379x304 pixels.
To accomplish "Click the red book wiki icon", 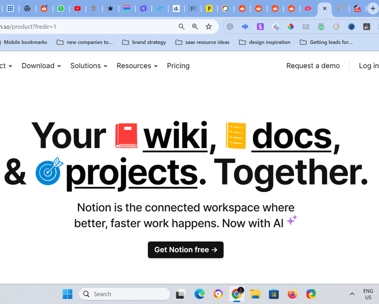I will tap(126, 135).
